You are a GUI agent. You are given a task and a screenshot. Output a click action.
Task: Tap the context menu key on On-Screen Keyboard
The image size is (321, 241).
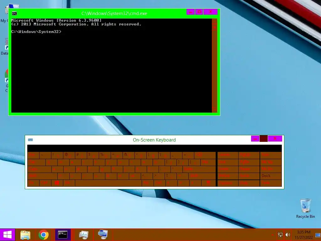208,183
